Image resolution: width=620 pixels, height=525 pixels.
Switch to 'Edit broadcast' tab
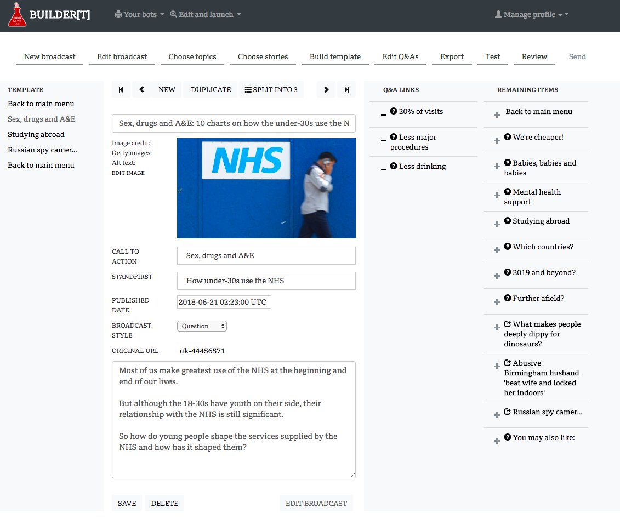(122, 56)
